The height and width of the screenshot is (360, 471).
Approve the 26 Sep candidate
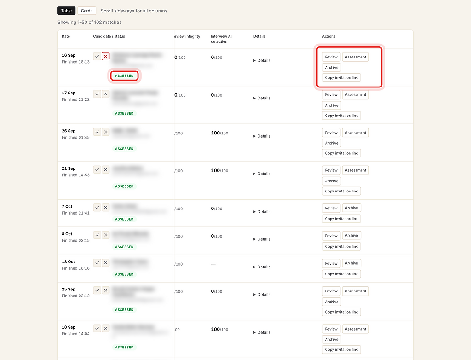(97, 132)
